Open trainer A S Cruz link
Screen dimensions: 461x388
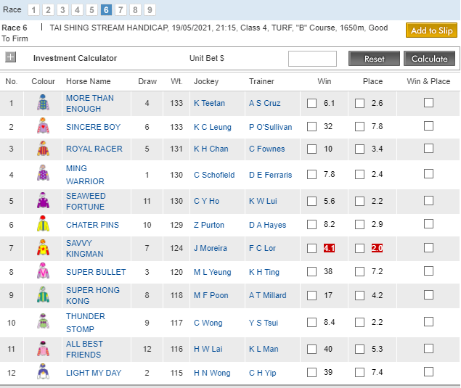tap(266, 104)
